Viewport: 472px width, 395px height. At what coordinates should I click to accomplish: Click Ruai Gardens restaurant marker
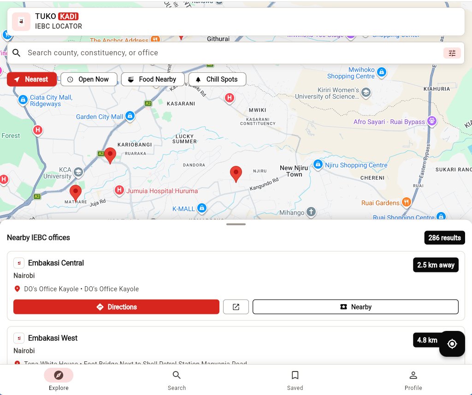coord(407,202)
